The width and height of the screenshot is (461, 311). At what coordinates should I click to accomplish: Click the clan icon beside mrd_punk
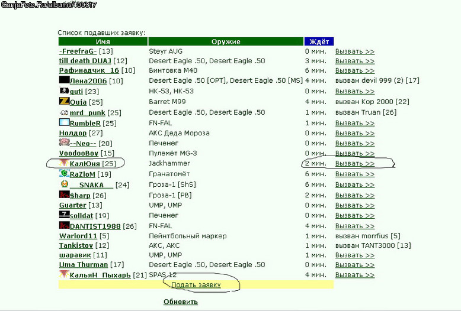pos(64,112)
